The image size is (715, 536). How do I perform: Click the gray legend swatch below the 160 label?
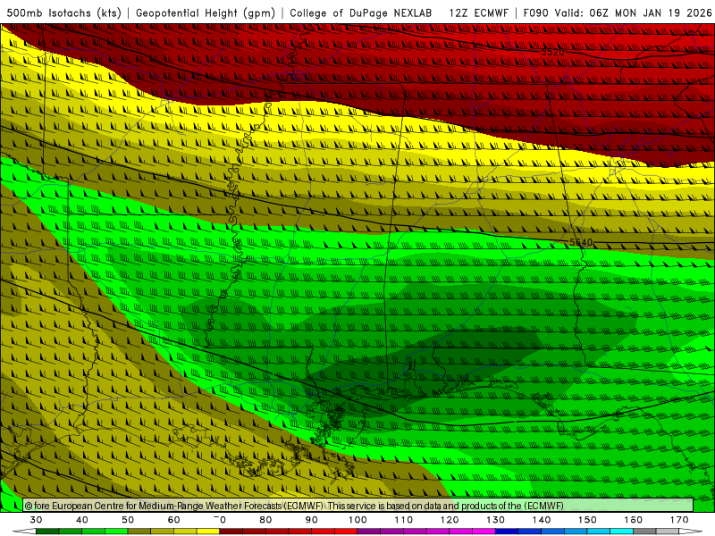644,532
